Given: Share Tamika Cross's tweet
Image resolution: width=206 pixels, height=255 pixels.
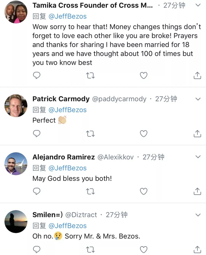Looking at the screenshot, I should tap(197, 76).
